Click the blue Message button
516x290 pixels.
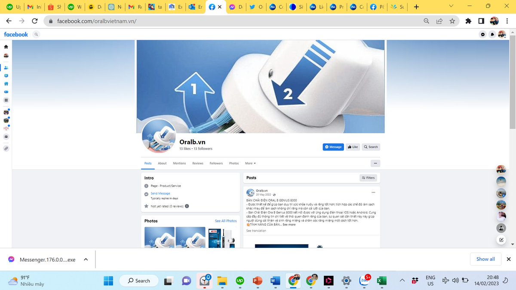point(333,147)
